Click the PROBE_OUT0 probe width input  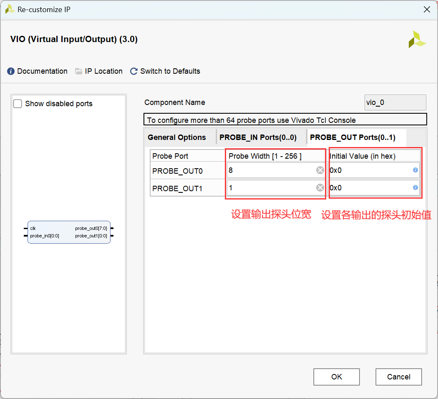(x=271, y=170)
